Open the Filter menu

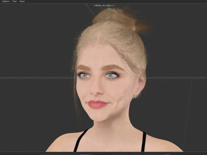15,1
